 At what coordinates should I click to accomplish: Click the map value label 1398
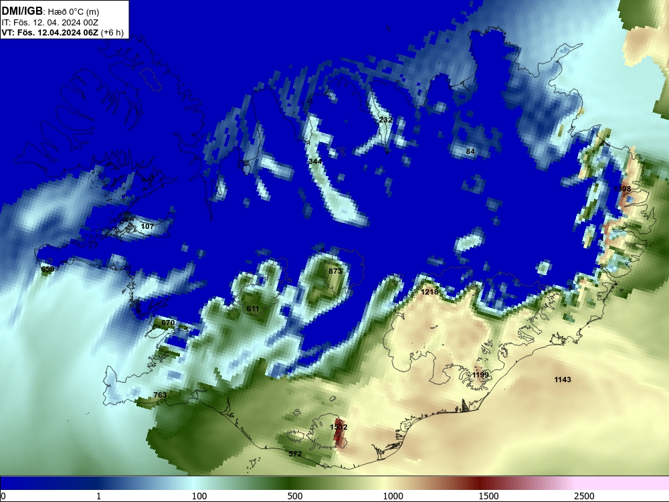[x=622, y=189]
